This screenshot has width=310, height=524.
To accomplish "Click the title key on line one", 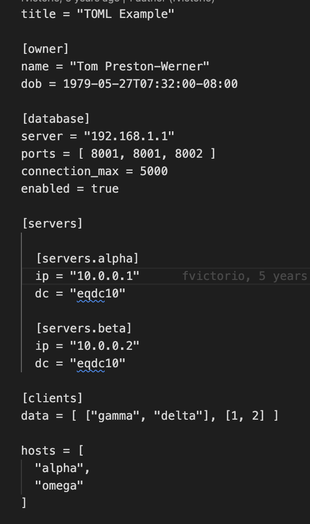I will point(38,14).
